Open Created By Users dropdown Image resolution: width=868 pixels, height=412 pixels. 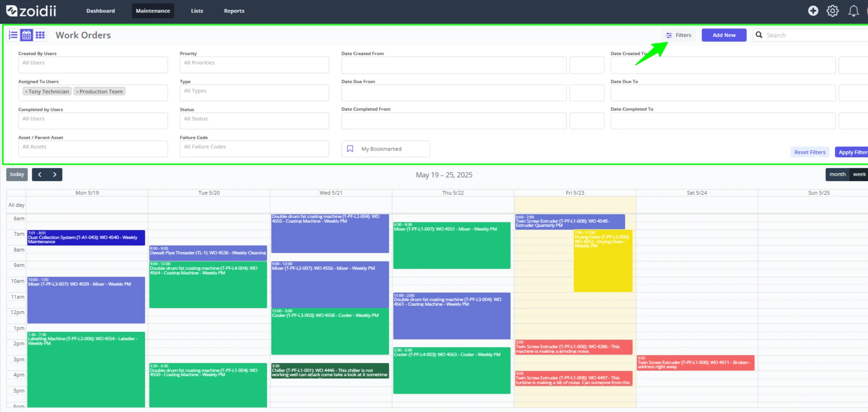93,65
